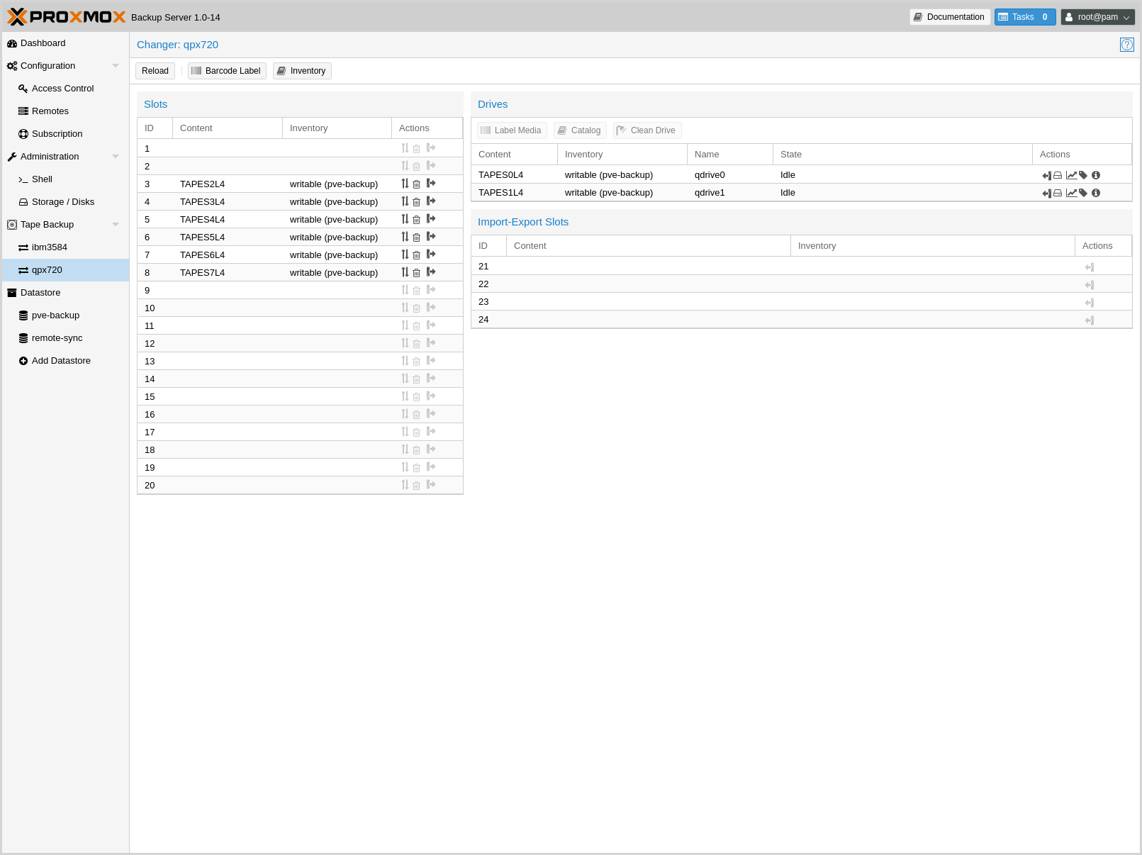Select ibm3584 changer in sidebar

[49, 247]
